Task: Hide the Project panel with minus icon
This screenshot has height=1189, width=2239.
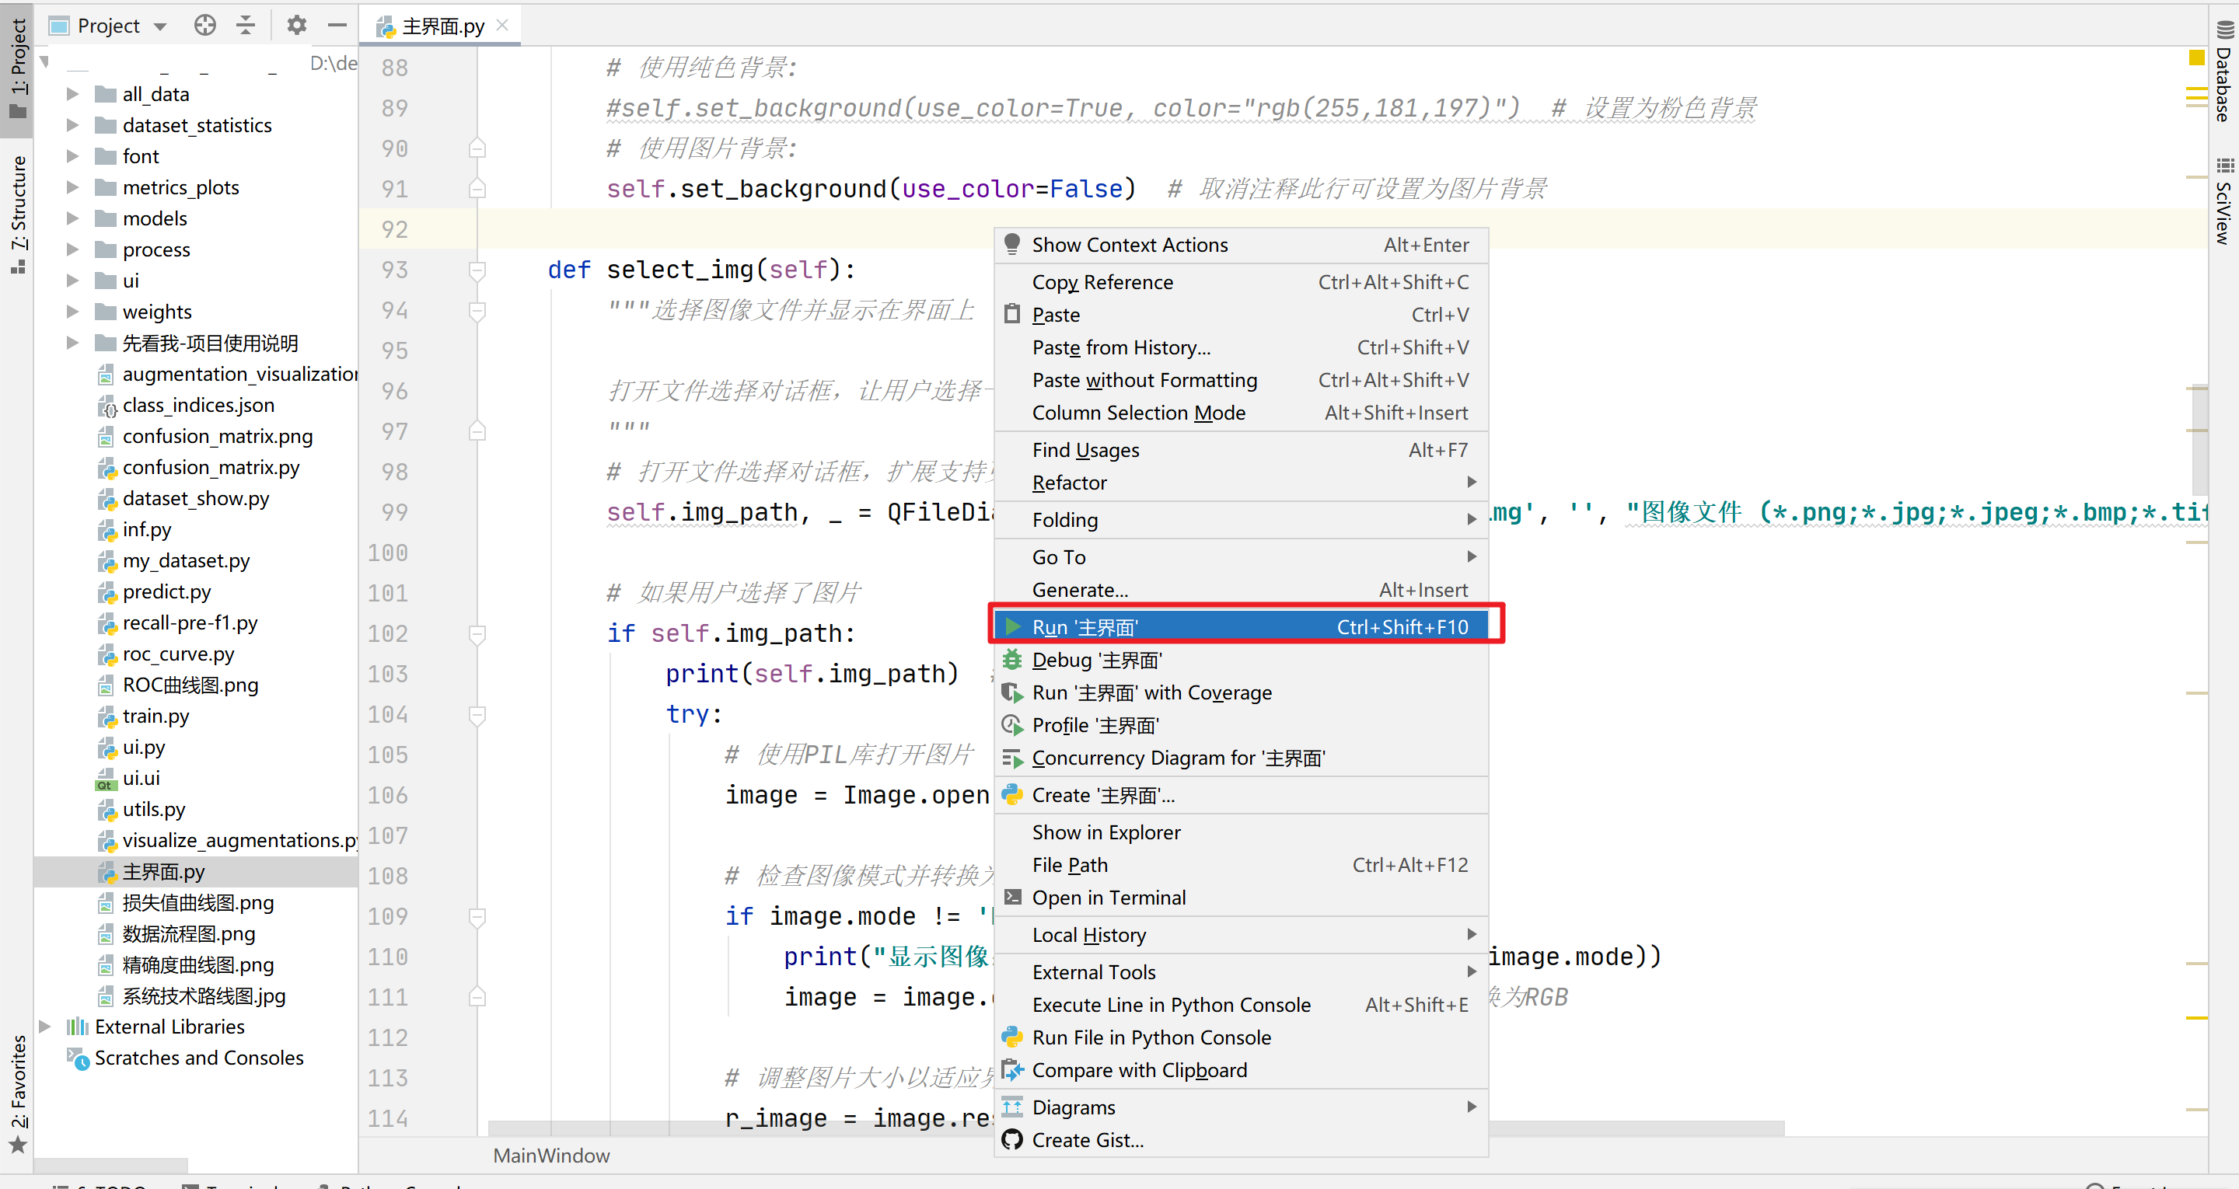Action: click(x=337, y=25)
